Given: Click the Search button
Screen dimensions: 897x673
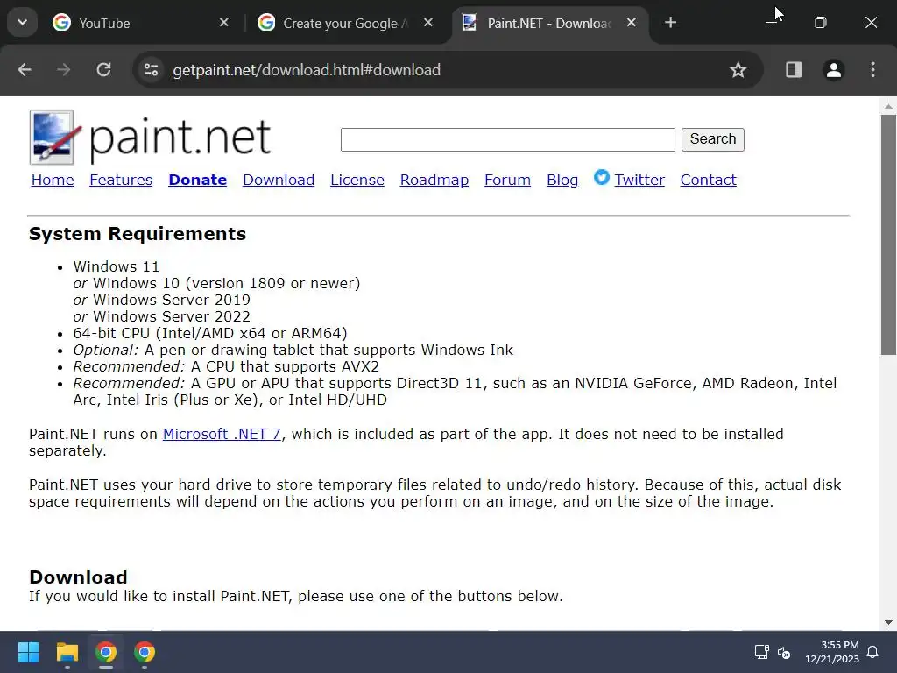Looking at the screenshot, I should [713, 139].
